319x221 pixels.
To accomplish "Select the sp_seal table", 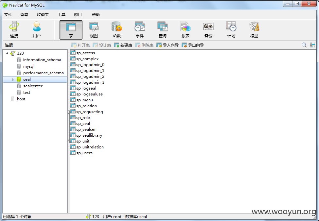I will (x=83, y=124).
